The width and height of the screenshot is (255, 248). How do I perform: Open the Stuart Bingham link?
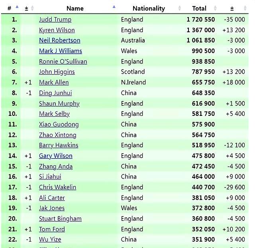pos(60,219)
